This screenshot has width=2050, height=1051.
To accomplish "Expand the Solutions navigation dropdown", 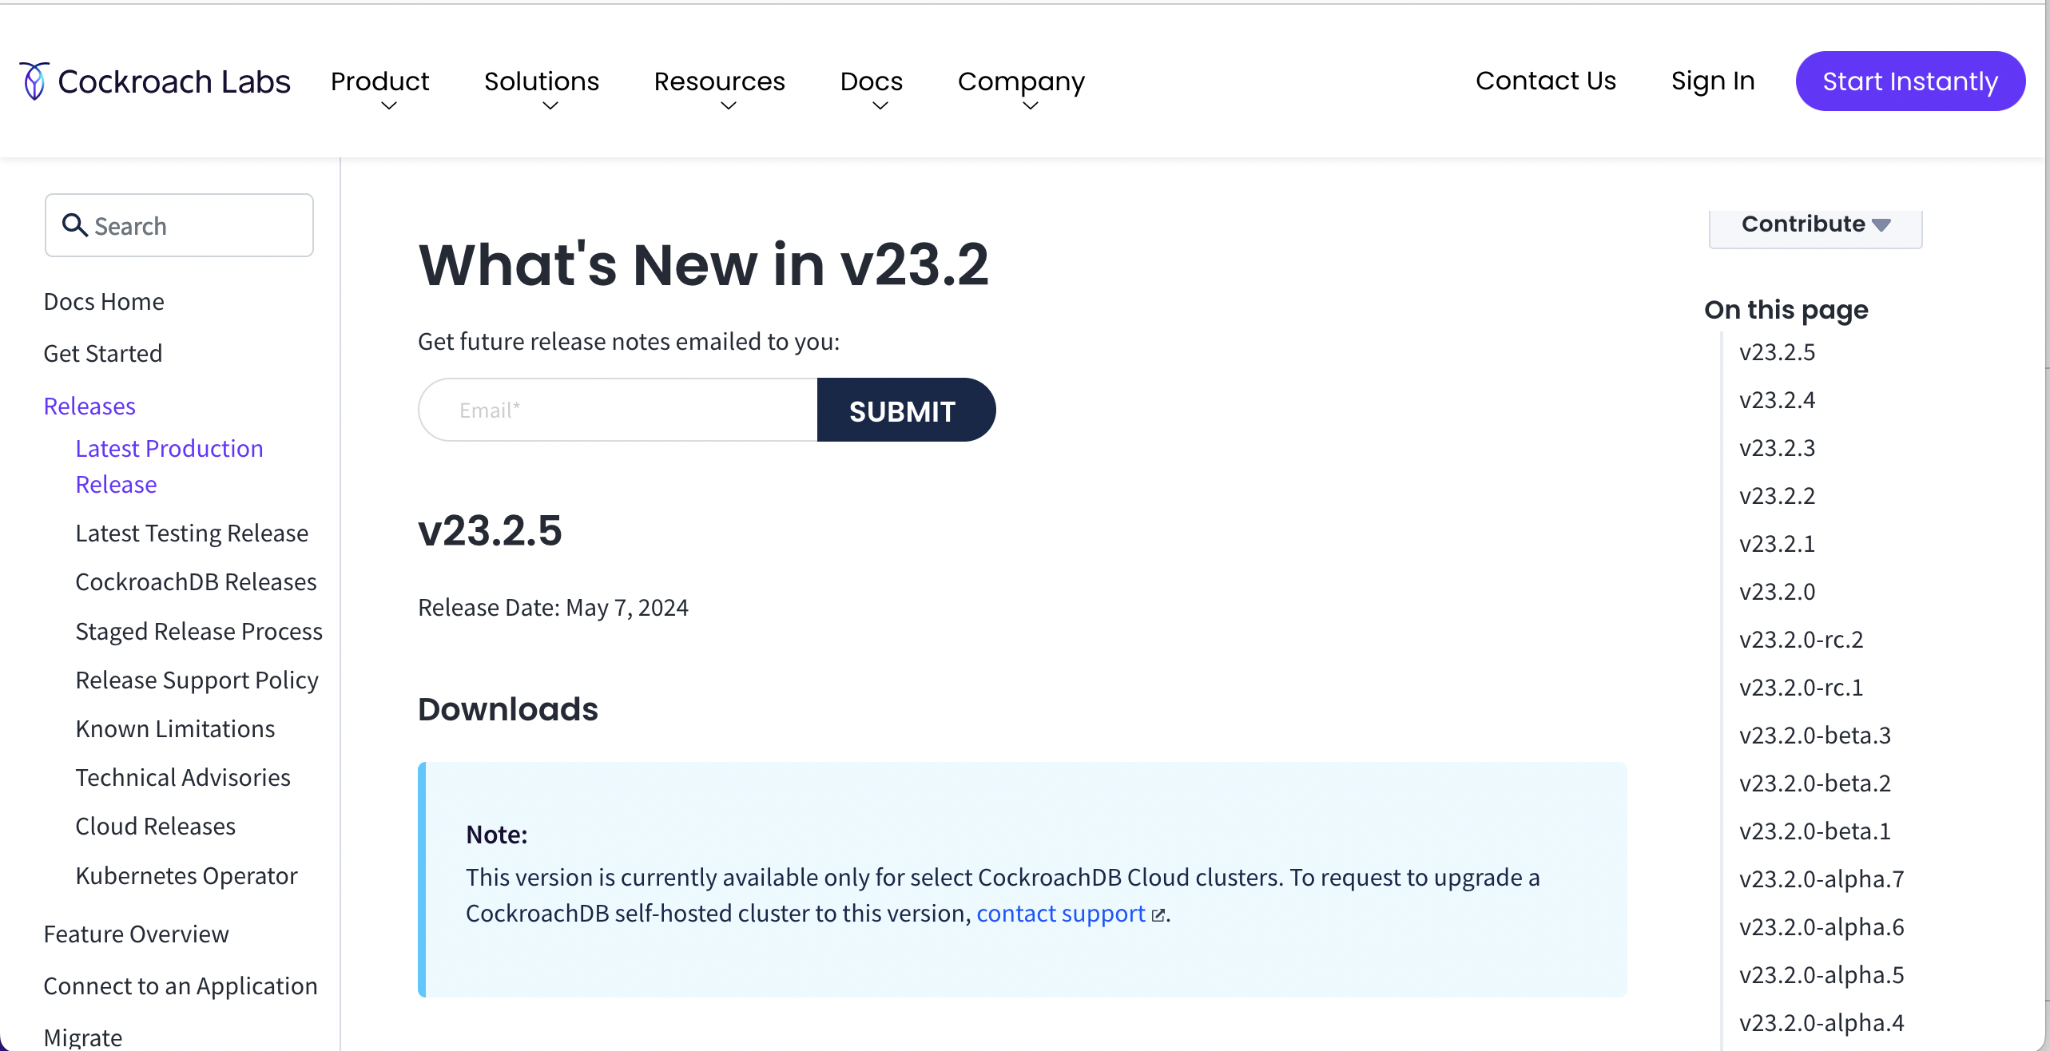I will coord(541,81).
